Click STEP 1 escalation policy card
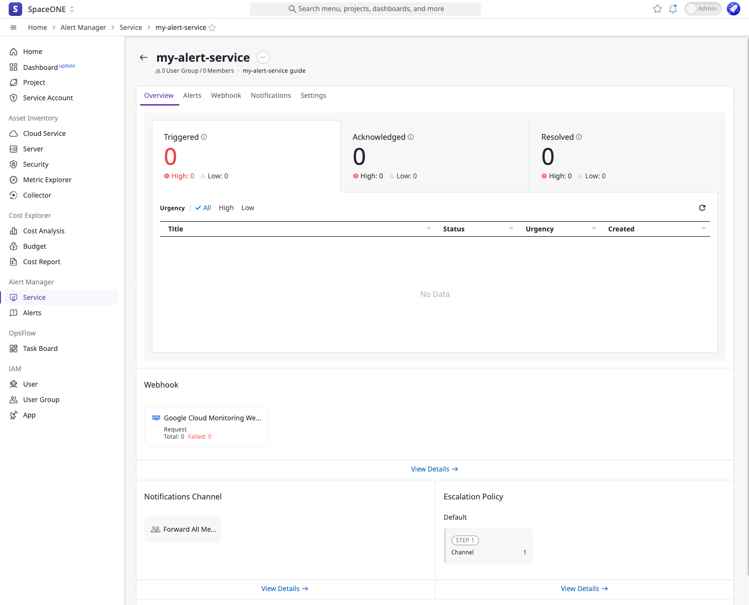 click(488, 546)
